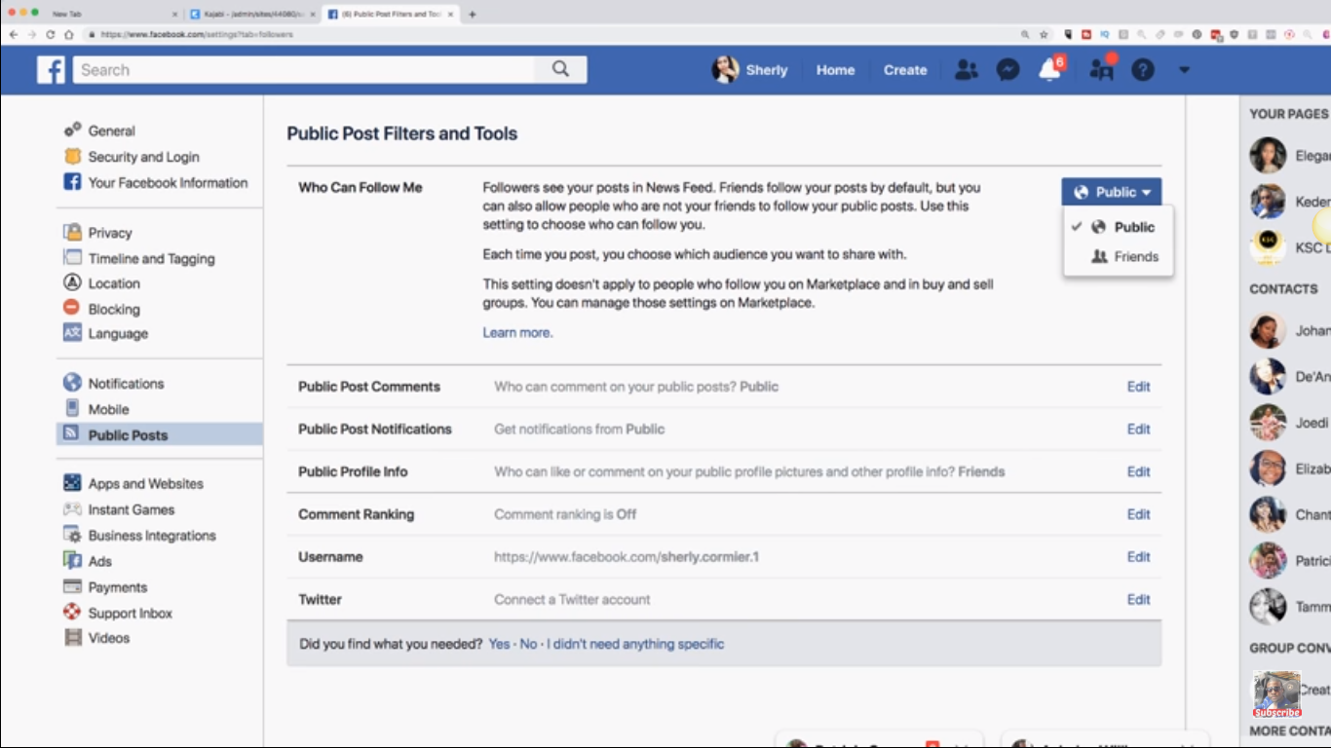Answer No to feedback question
The image size is (1331, 748).
click(x=528, y=644)
